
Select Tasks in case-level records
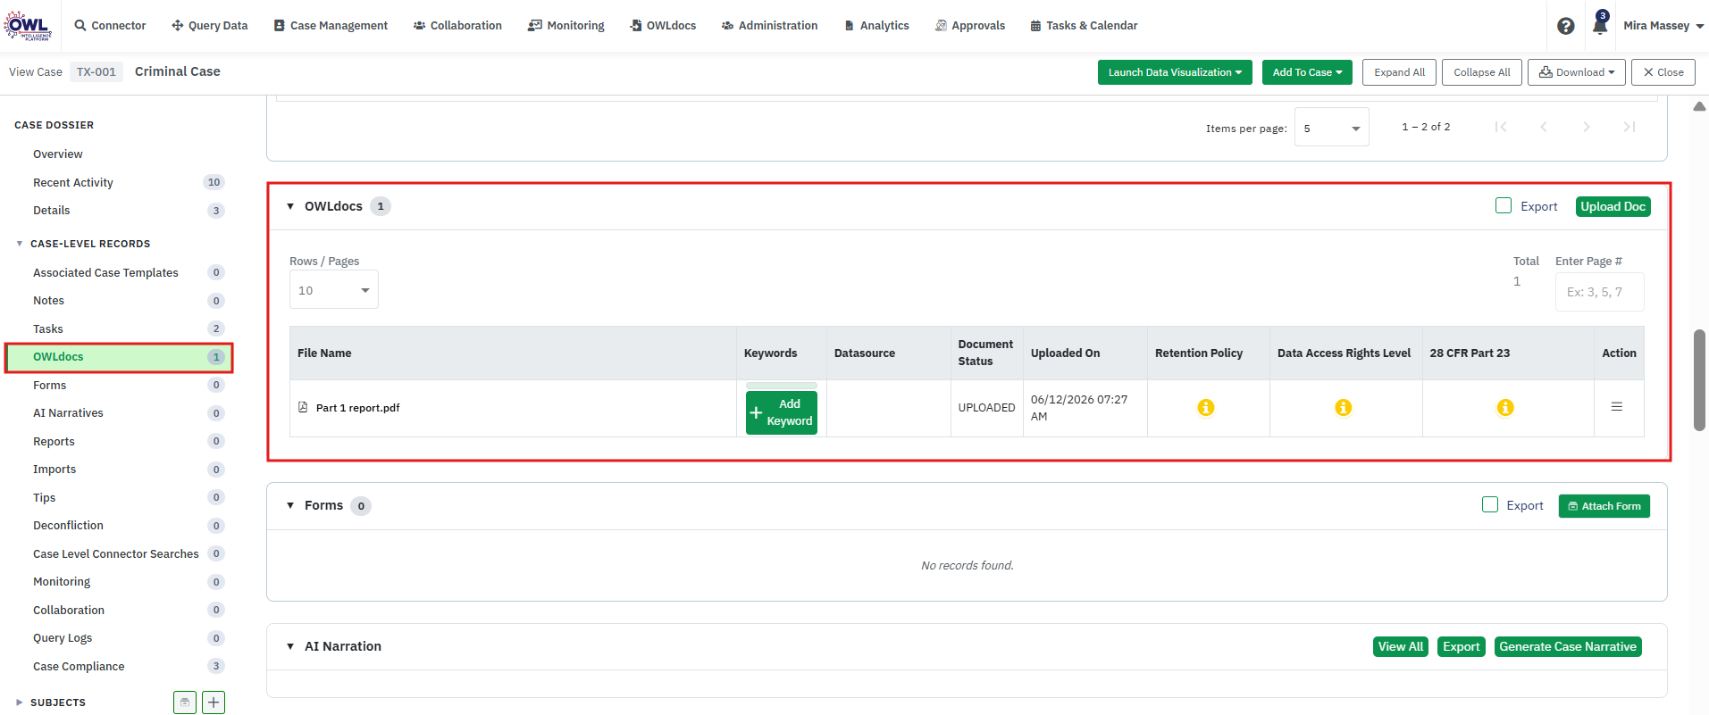point(48,329)
